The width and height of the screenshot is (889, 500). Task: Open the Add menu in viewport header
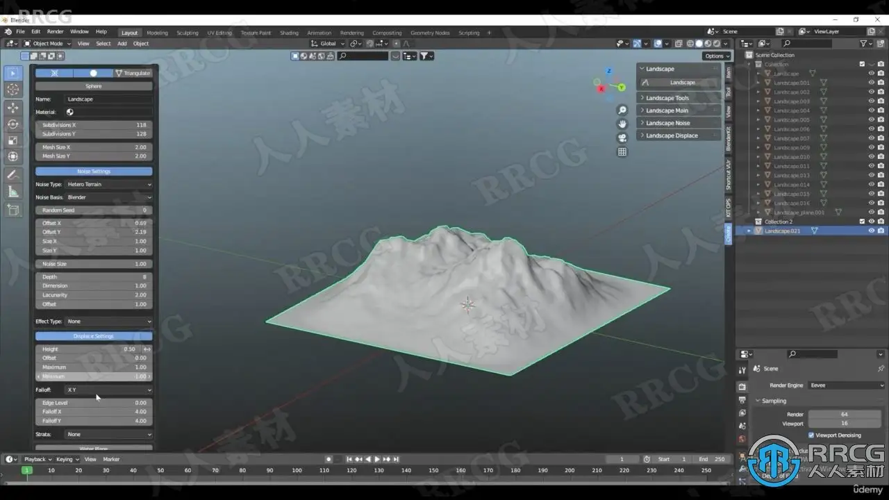[122, 44]
